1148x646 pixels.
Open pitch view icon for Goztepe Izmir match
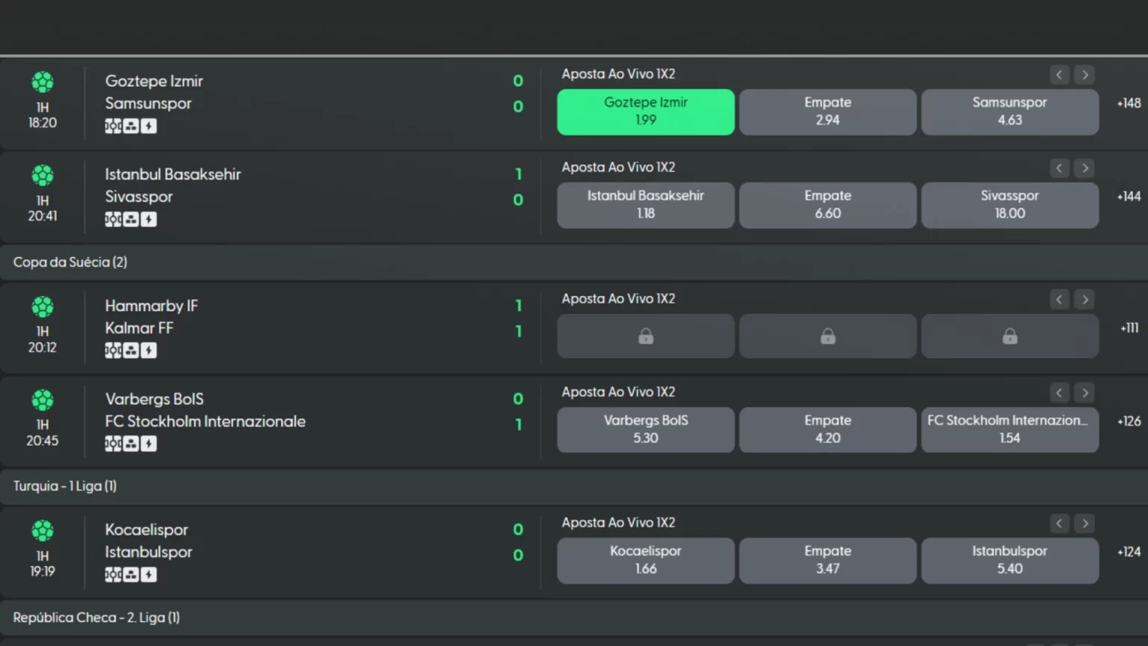coord(113,126)
